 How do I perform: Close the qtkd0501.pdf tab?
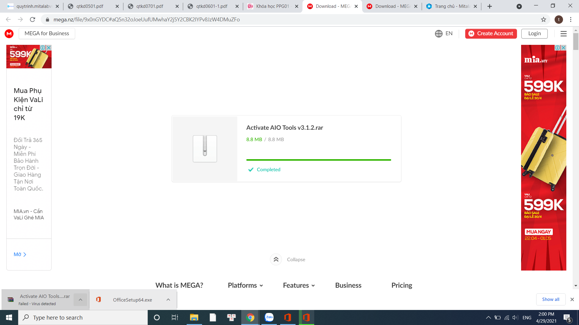[x=117, y=6]
